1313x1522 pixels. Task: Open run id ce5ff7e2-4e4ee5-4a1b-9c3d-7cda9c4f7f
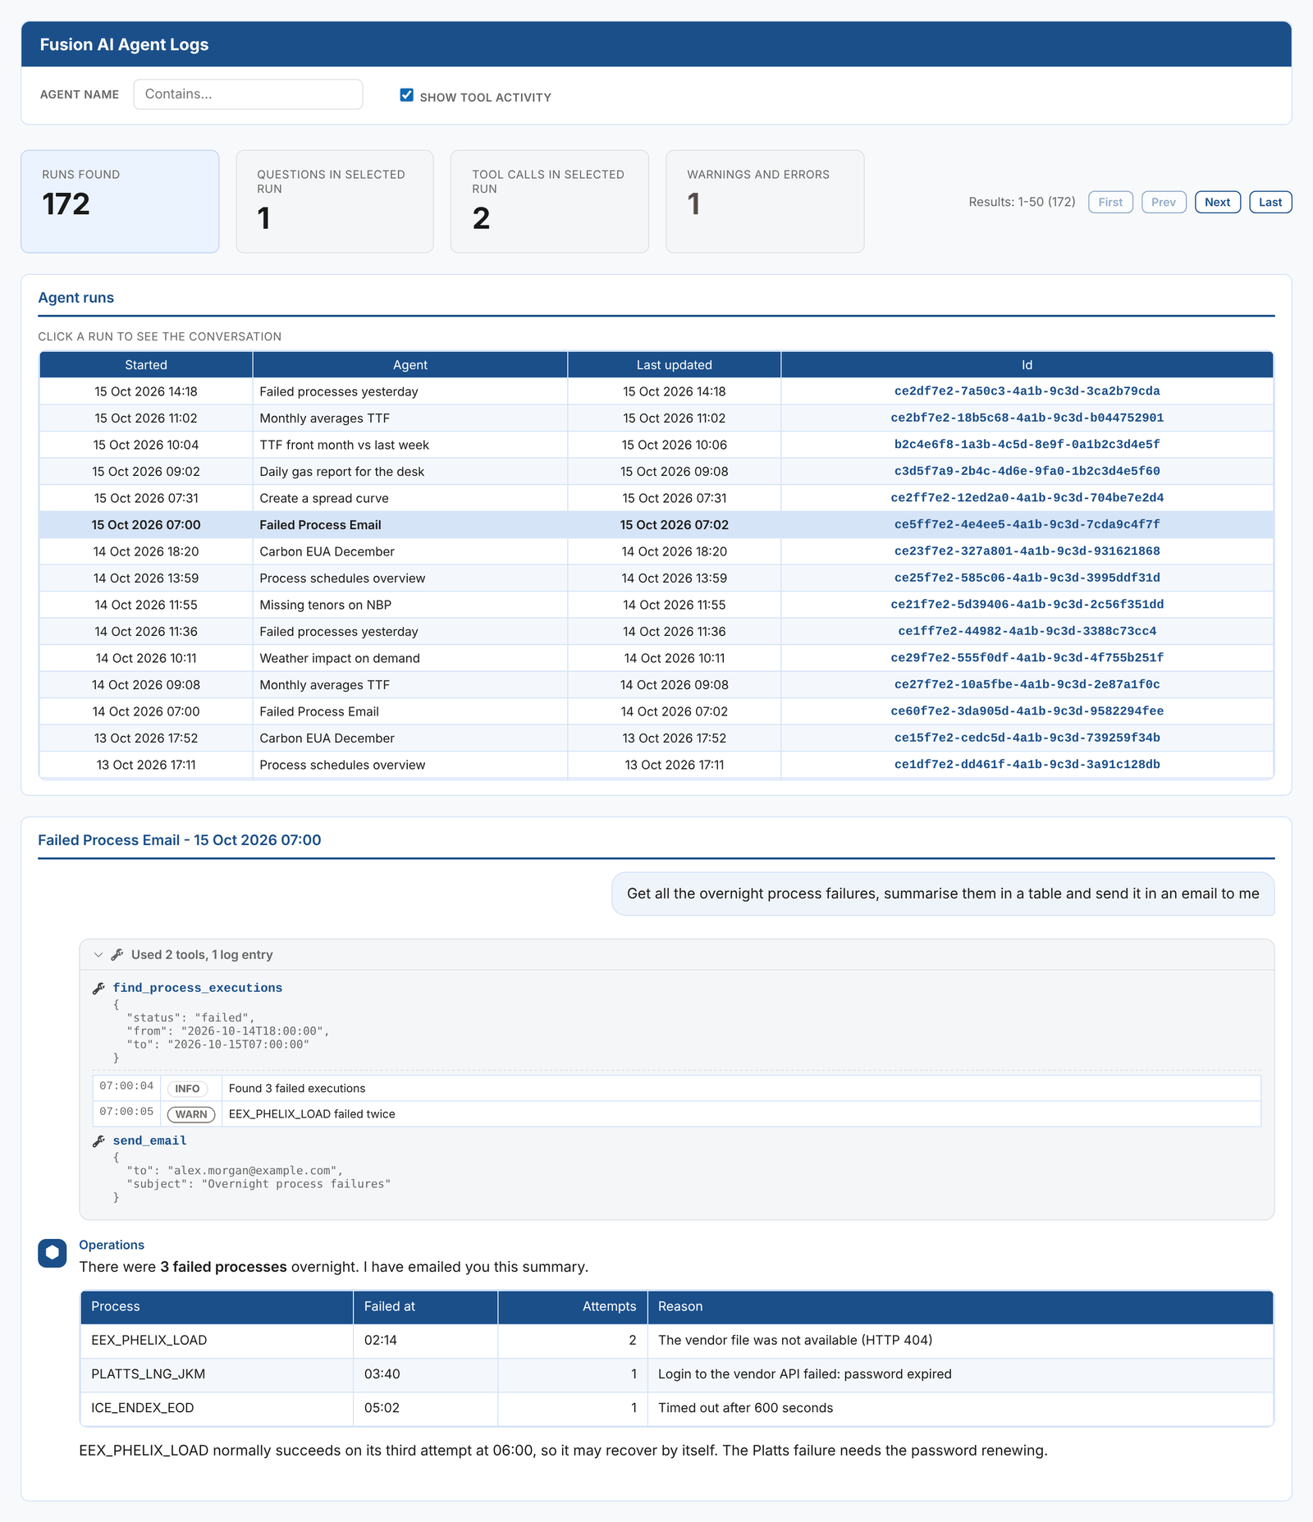[x=1027, y=524]
